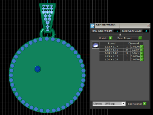Select the round gem thumbnail icon
Viewport: 153px width, 115px height.
(x=96, y=45)
